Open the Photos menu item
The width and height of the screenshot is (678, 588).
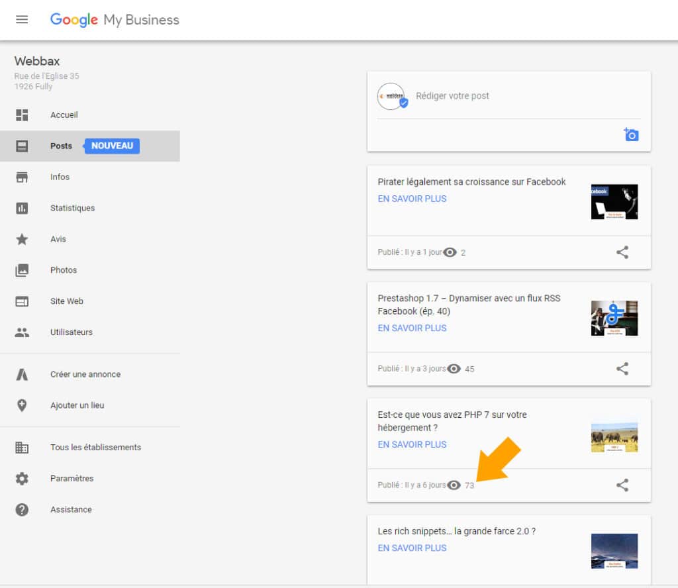click(x=90, y=270)
